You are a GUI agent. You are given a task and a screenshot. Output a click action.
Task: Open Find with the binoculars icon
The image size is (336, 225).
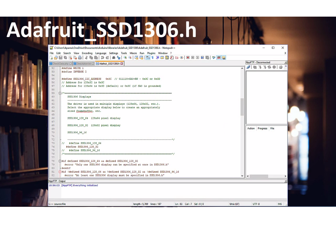point(113,58)
